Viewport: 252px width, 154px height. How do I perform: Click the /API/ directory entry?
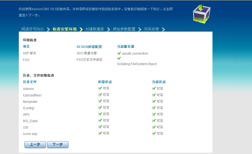(x=26, y=114)
